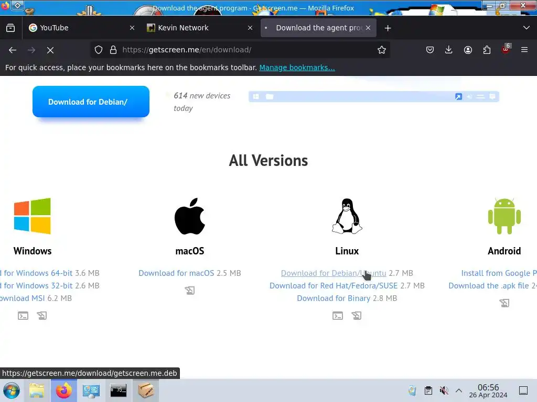This screenshot has height=402, width=537.
Task: Click the blue tray notification icon
Action: pyautogui.click(x=412, y=390)
